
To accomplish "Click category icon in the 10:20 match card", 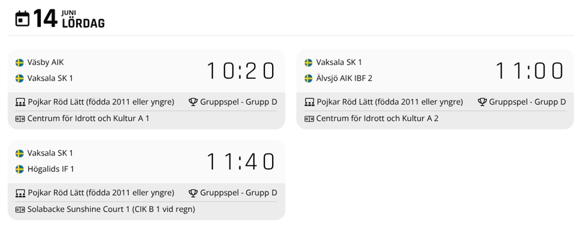I will [20, 102].
